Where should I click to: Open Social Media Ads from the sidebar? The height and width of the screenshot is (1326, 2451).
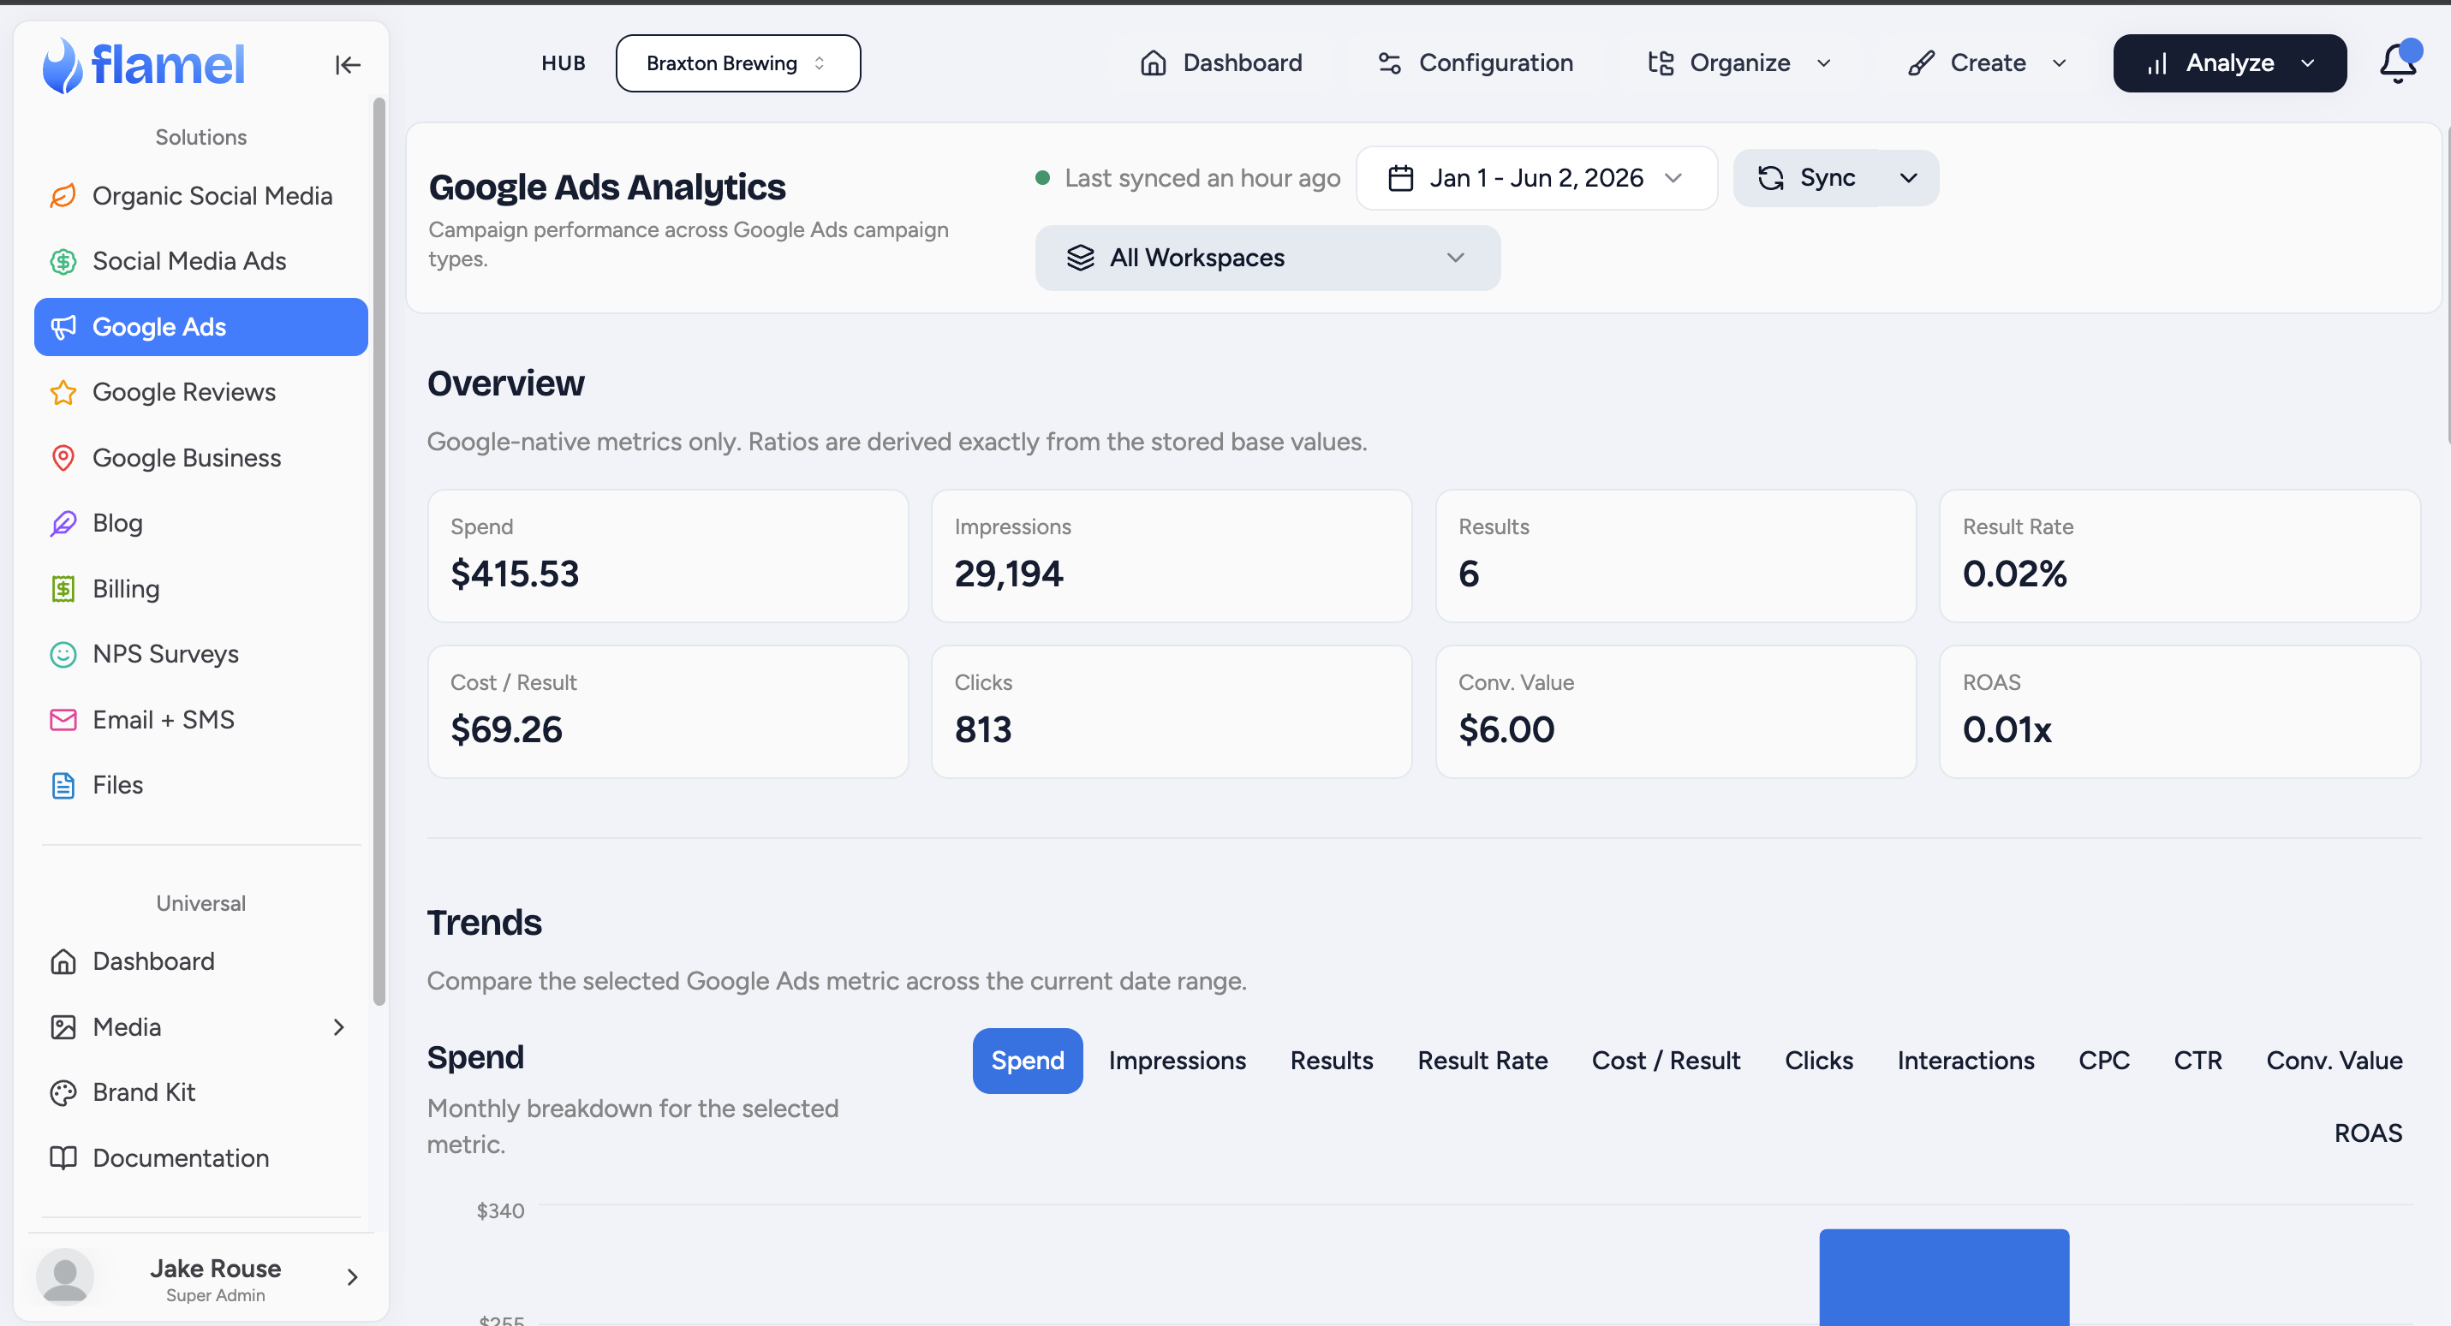click(200, 262)
